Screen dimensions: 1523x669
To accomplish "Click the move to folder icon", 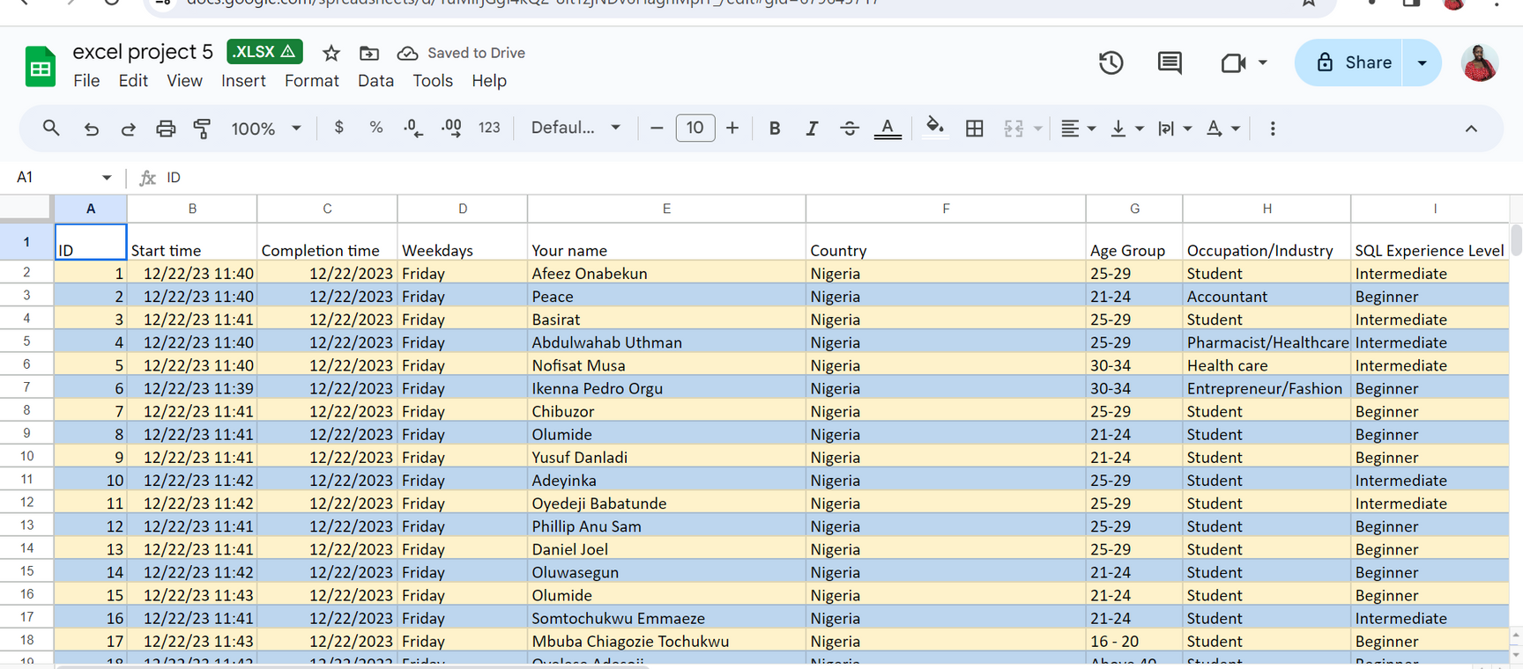I will [x=369, y=53].
